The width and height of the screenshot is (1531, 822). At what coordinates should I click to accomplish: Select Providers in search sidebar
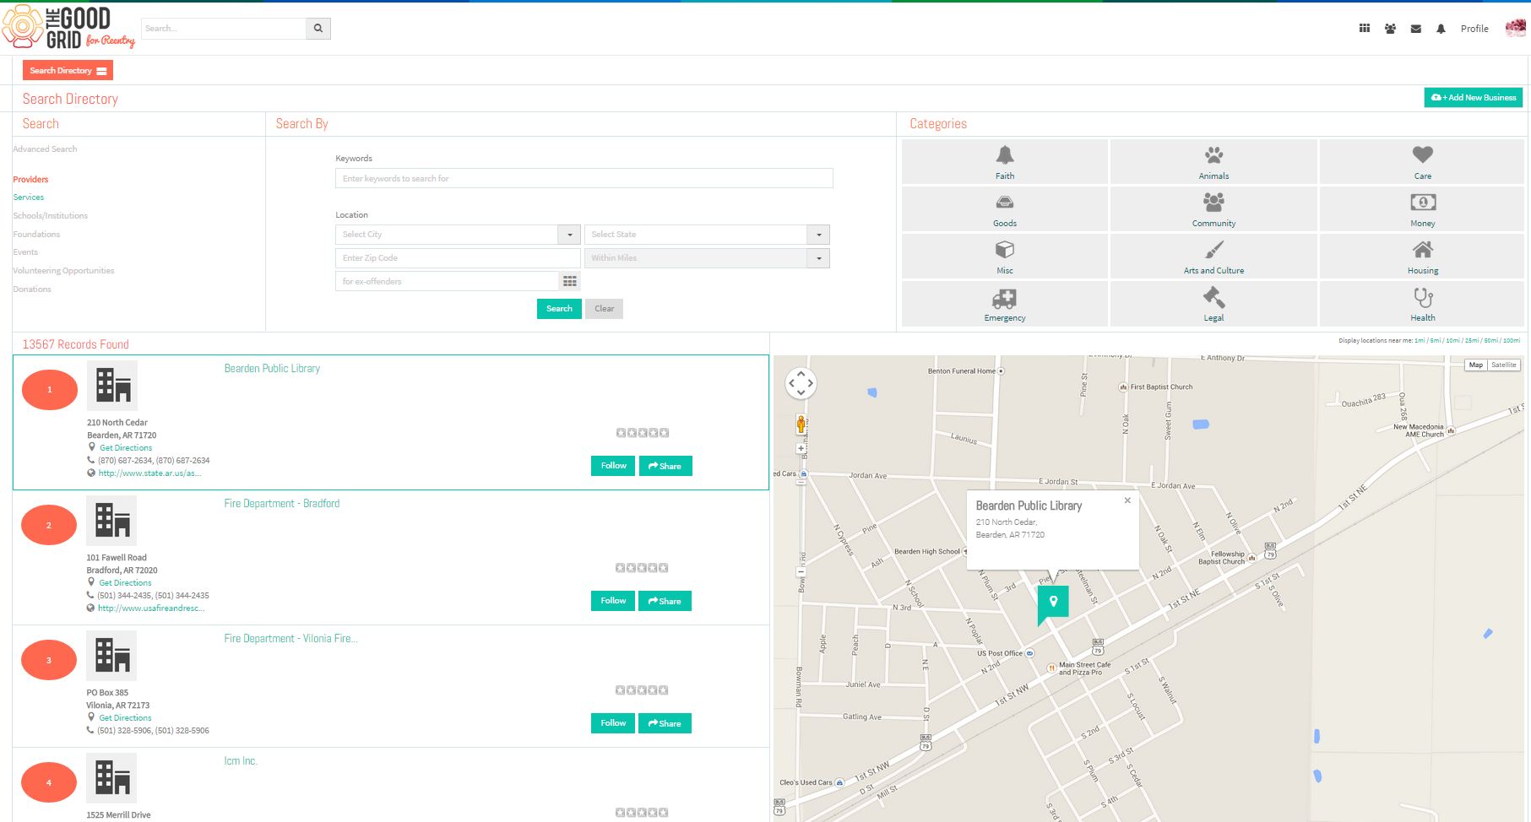pyautogui.click(x=30, y=179)
